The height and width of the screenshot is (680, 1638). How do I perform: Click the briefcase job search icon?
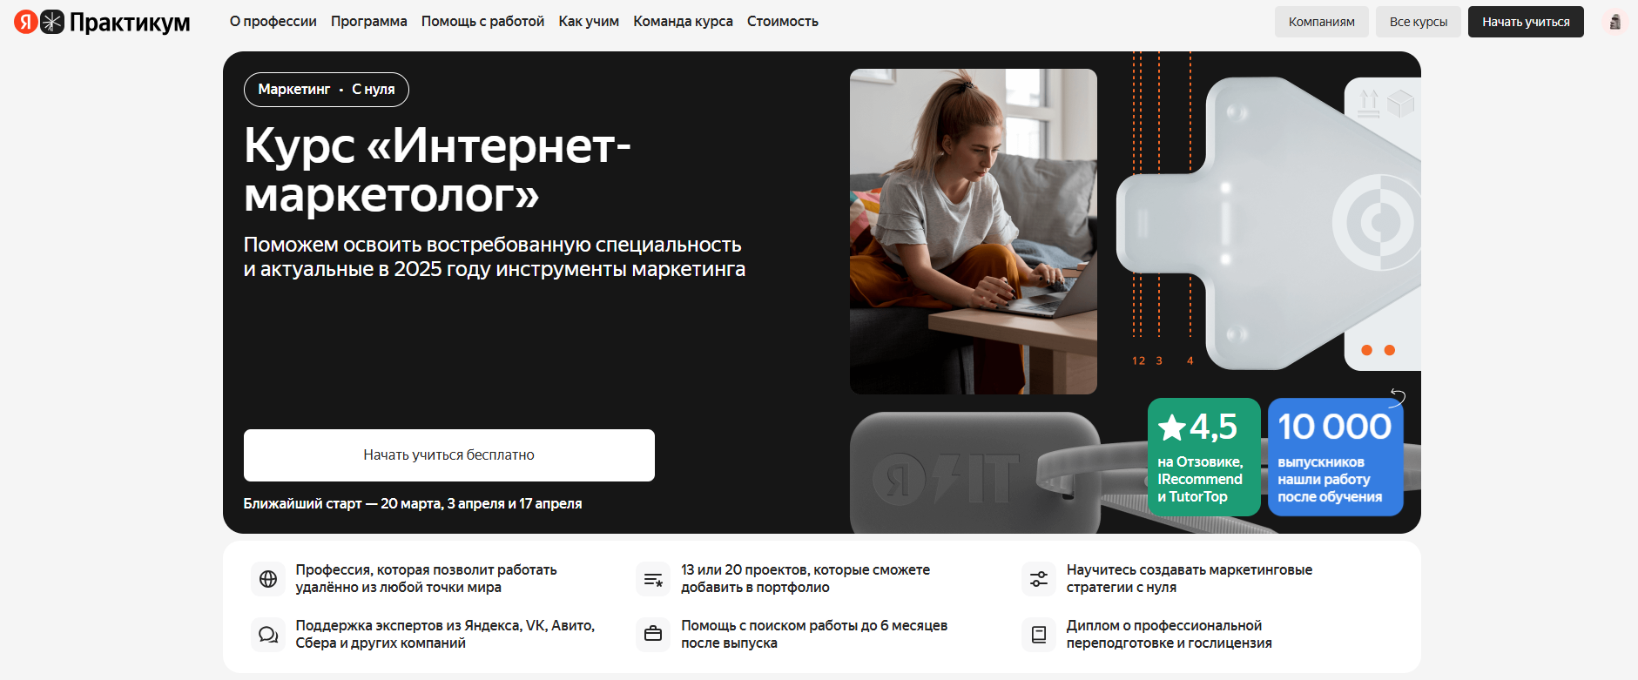pos(653,635)
